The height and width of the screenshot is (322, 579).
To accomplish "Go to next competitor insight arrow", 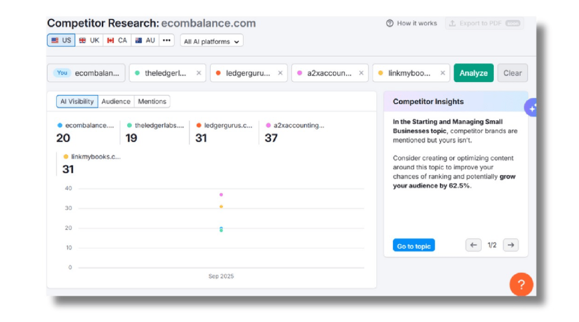I will [511, 245].
